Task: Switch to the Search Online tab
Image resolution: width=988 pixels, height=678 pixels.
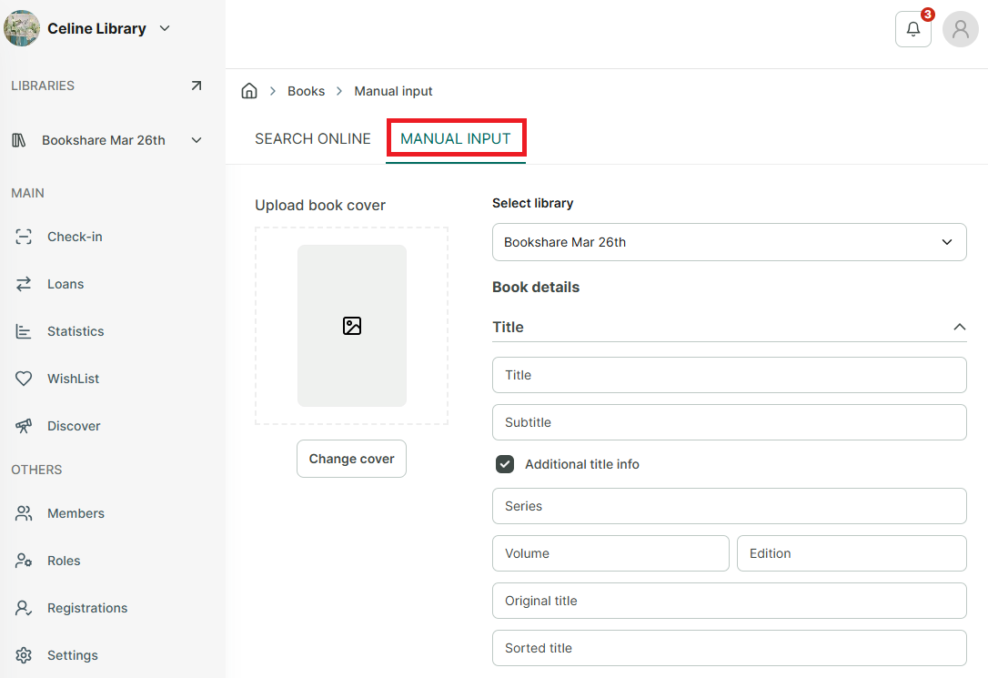Action: point(313,138)
